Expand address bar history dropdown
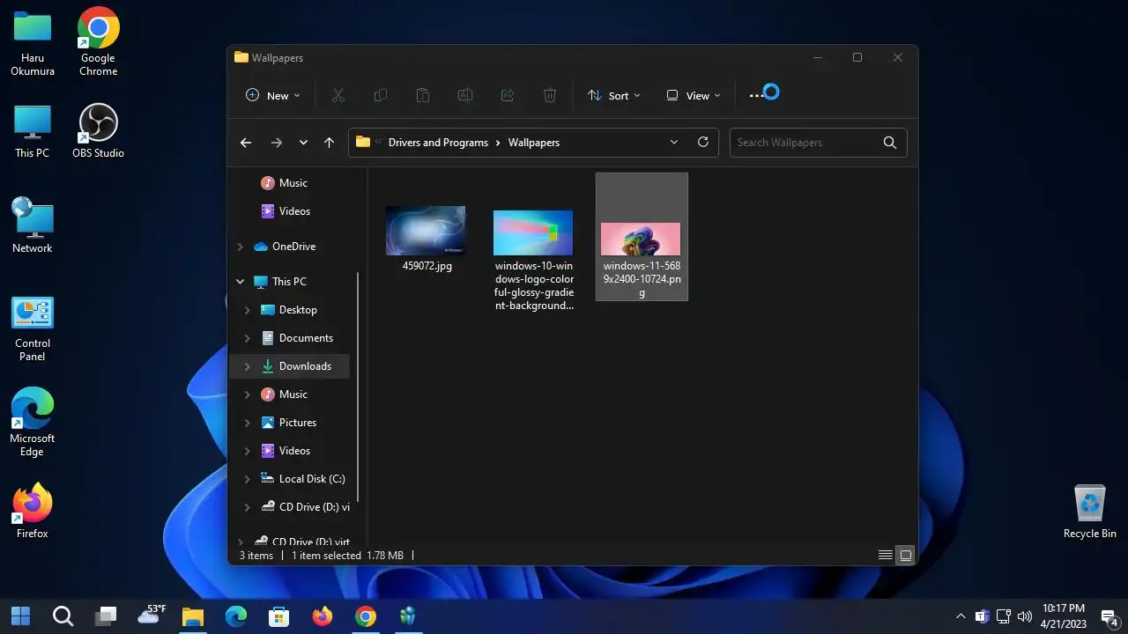The image size is (1128, 634). (674, 142)
